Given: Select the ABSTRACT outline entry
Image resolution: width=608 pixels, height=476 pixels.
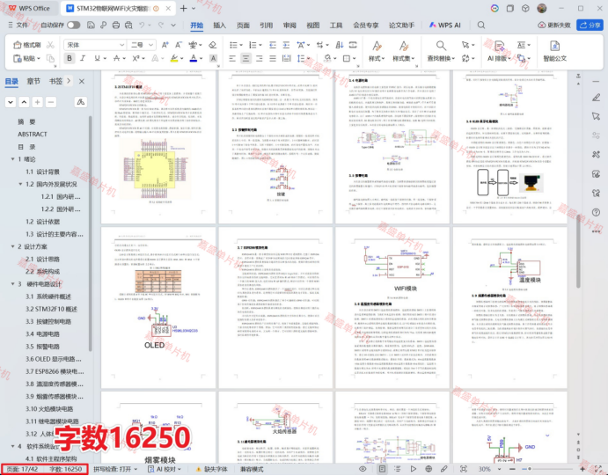Looking at the screenshot, I should pyautogui.click(x=33, y=134).
